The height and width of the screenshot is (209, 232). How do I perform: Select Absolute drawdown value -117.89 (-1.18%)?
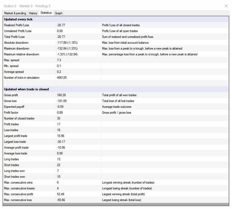(67, 43)
